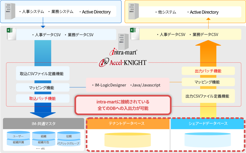This screenshot has height=153, width=246.
Task: Click the yellow マッピング機能 box on the output side
Action: [208, 82]
